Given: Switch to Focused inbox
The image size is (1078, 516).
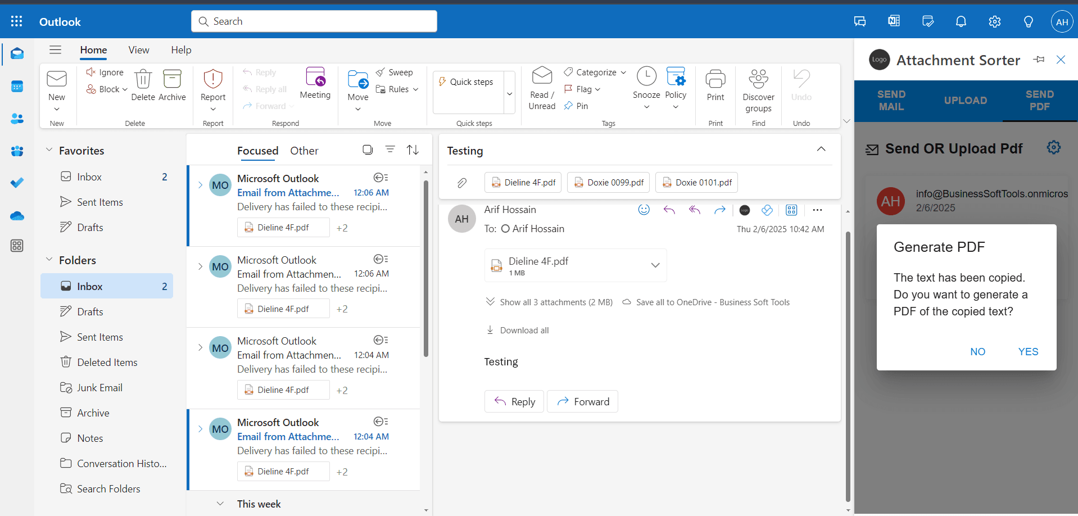Looking at the screenshot, I should click(257, 151).
